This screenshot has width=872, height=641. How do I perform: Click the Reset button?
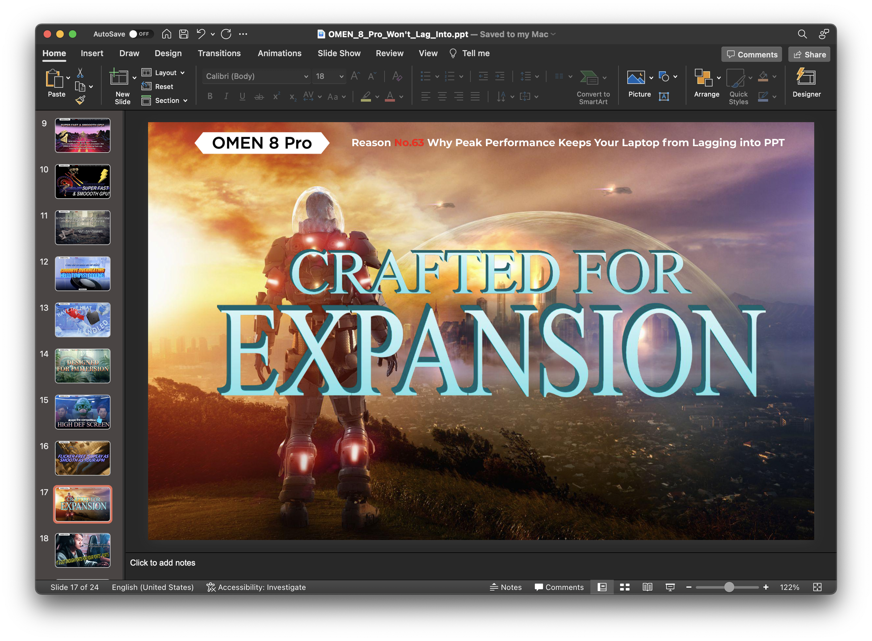(157, 87)
